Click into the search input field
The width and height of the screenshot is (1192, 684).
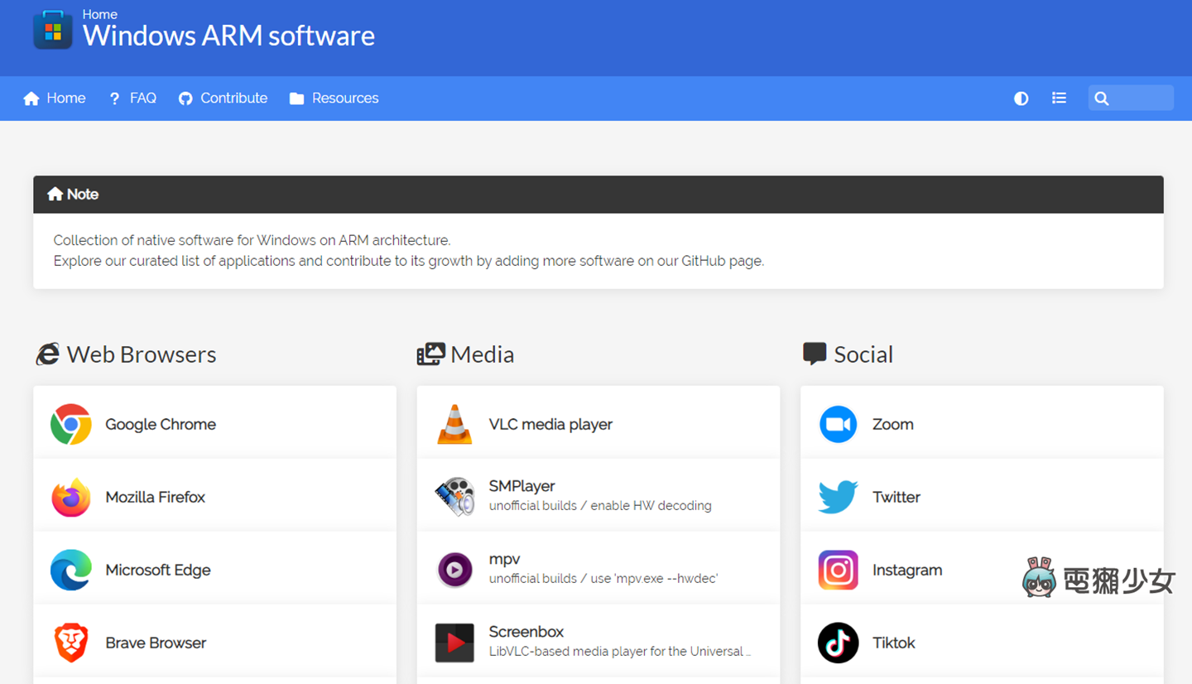point(1131,98)
